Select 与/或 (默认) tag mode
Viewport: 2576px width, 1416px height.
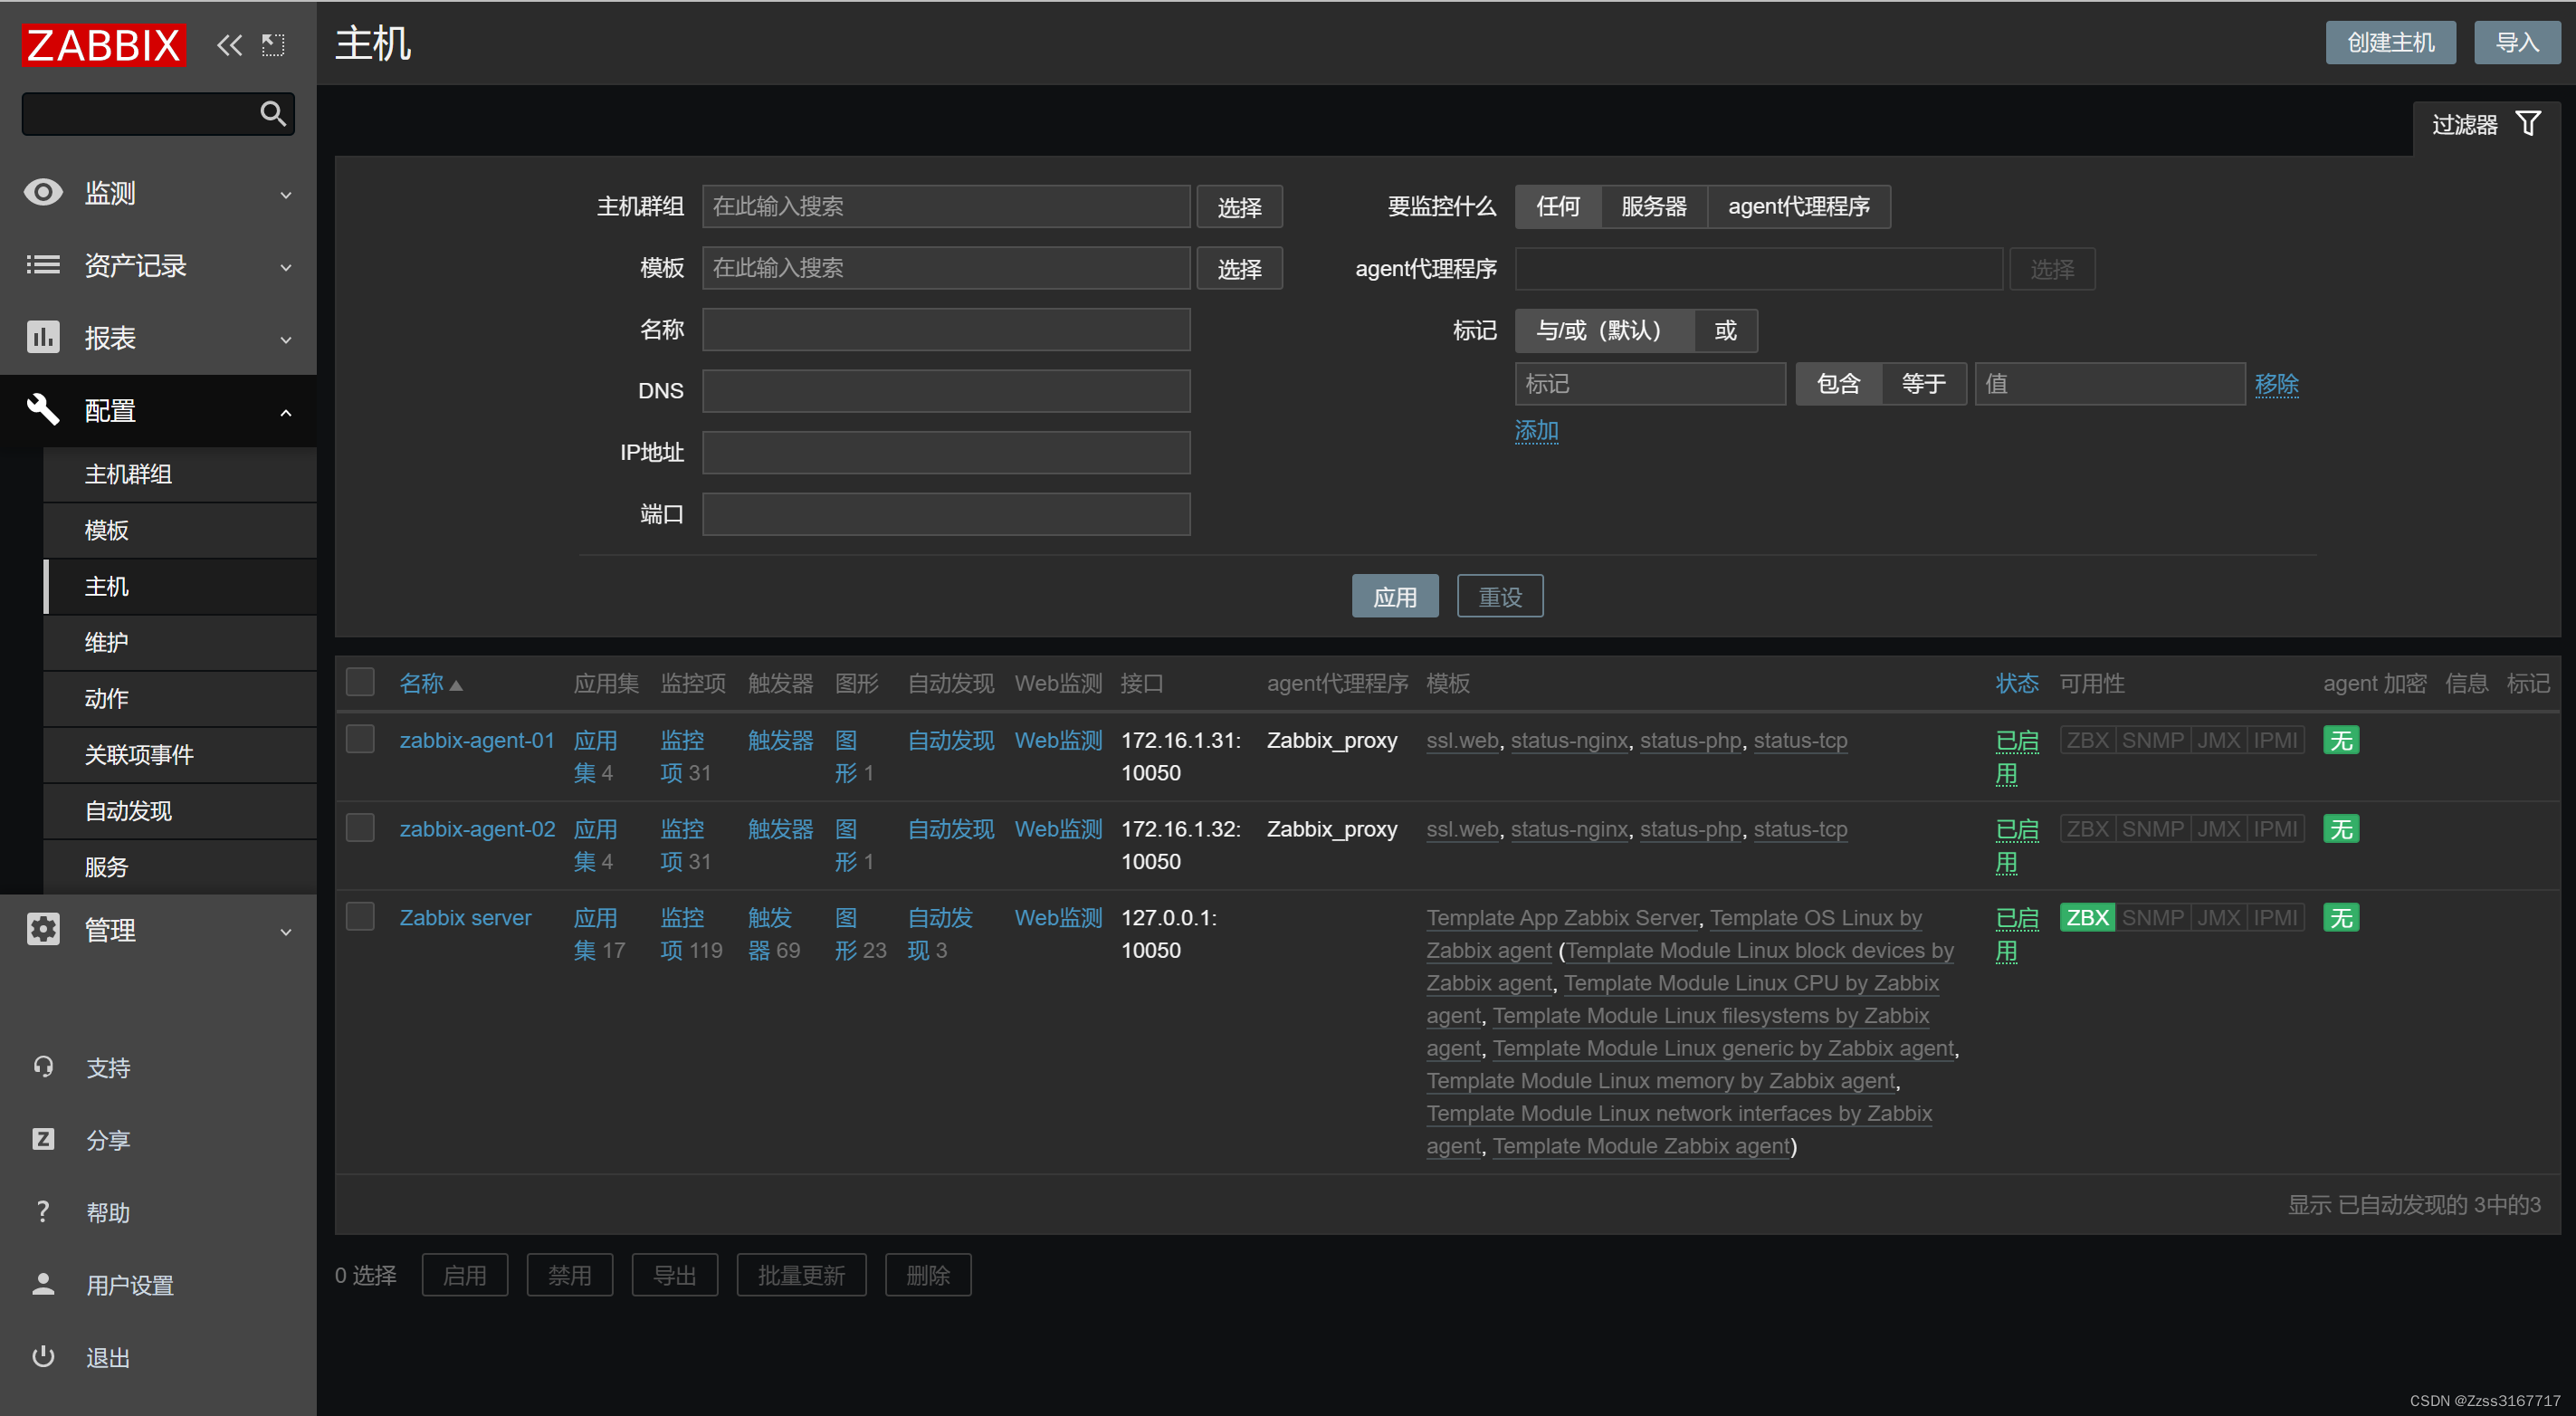pos(1604,331)
